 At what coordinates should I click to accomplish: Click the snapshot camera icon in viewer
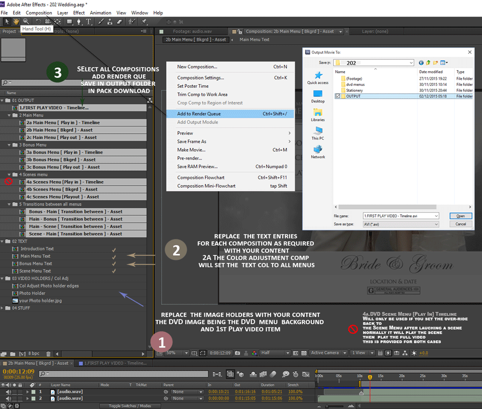(237, 353)
